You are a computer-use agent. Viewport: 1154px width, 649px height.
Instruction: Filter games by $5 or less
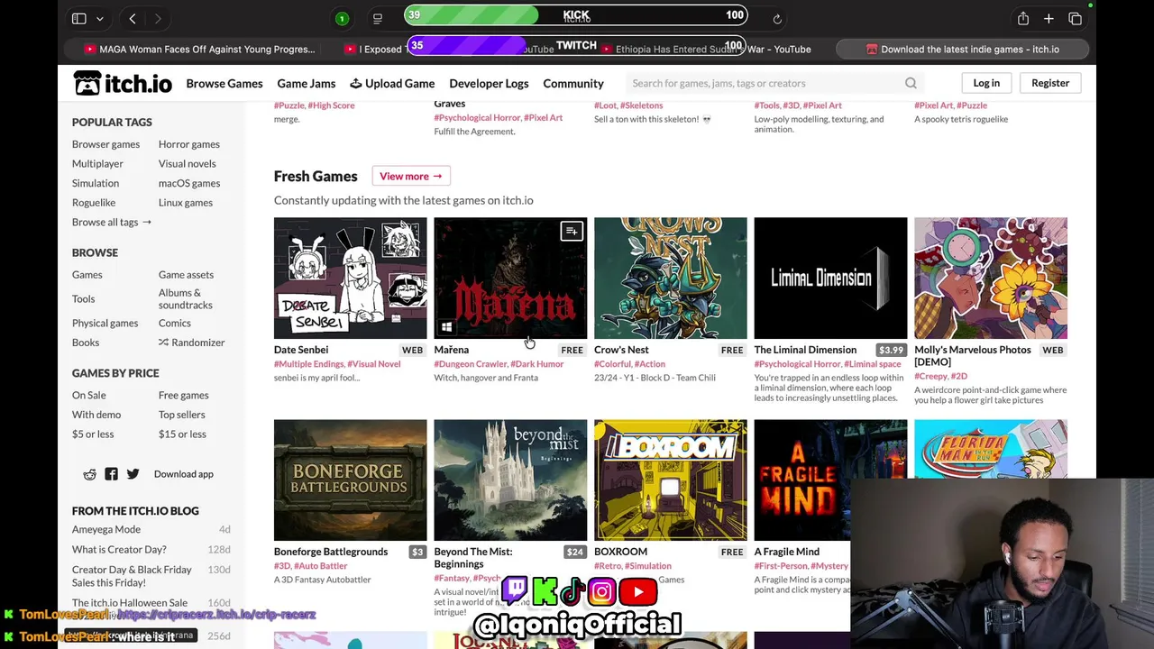point(93,434)
